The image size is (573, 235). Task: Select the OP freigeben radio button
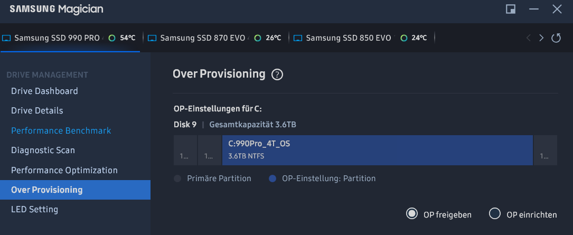(x=412, y=214)
